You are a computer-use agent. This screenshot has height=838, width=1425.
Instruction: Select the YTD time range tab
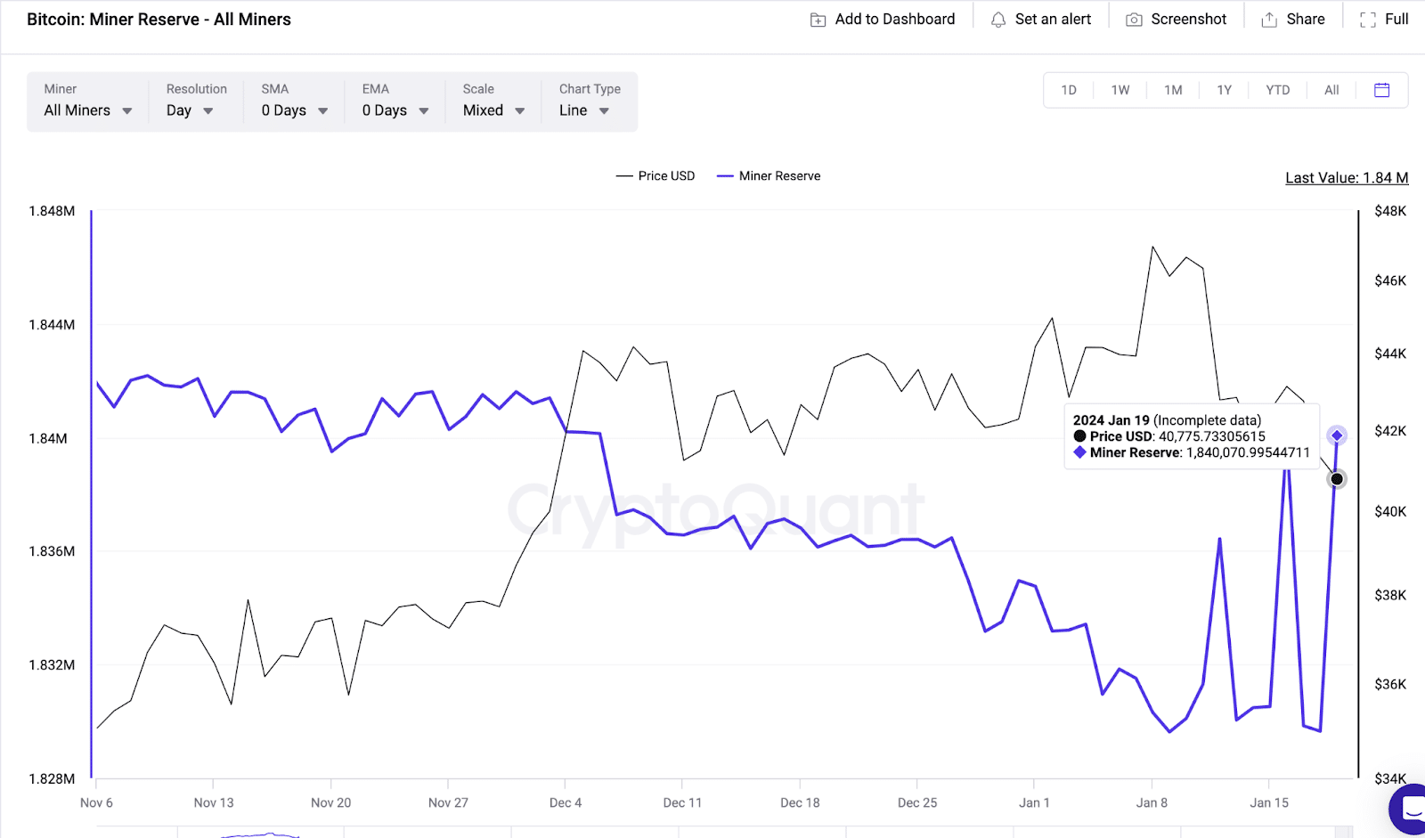coord(1277,89)
